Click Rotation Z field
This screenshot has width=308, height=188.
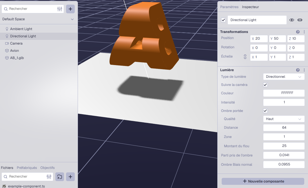(296, 48)
